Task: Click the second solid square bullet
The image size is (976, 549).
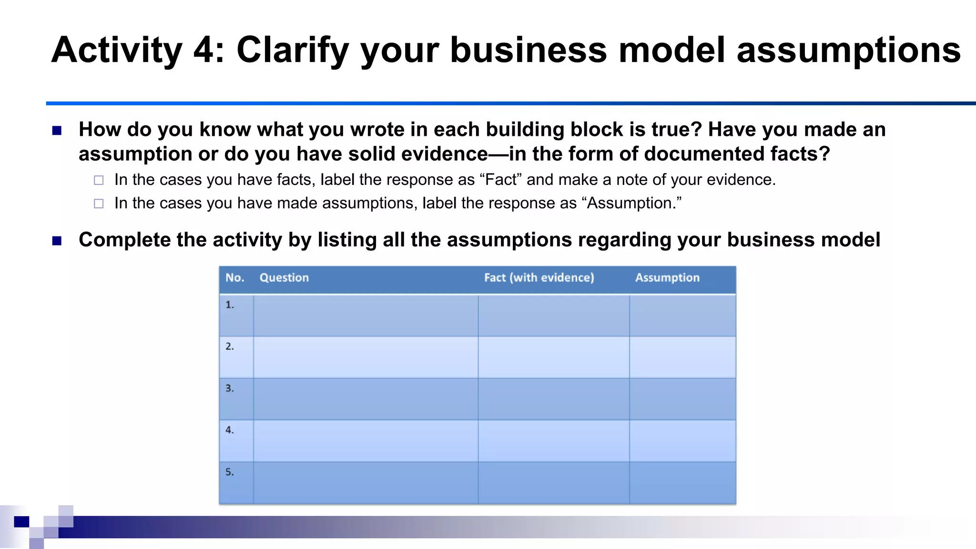Action: (x=57, y=241)
